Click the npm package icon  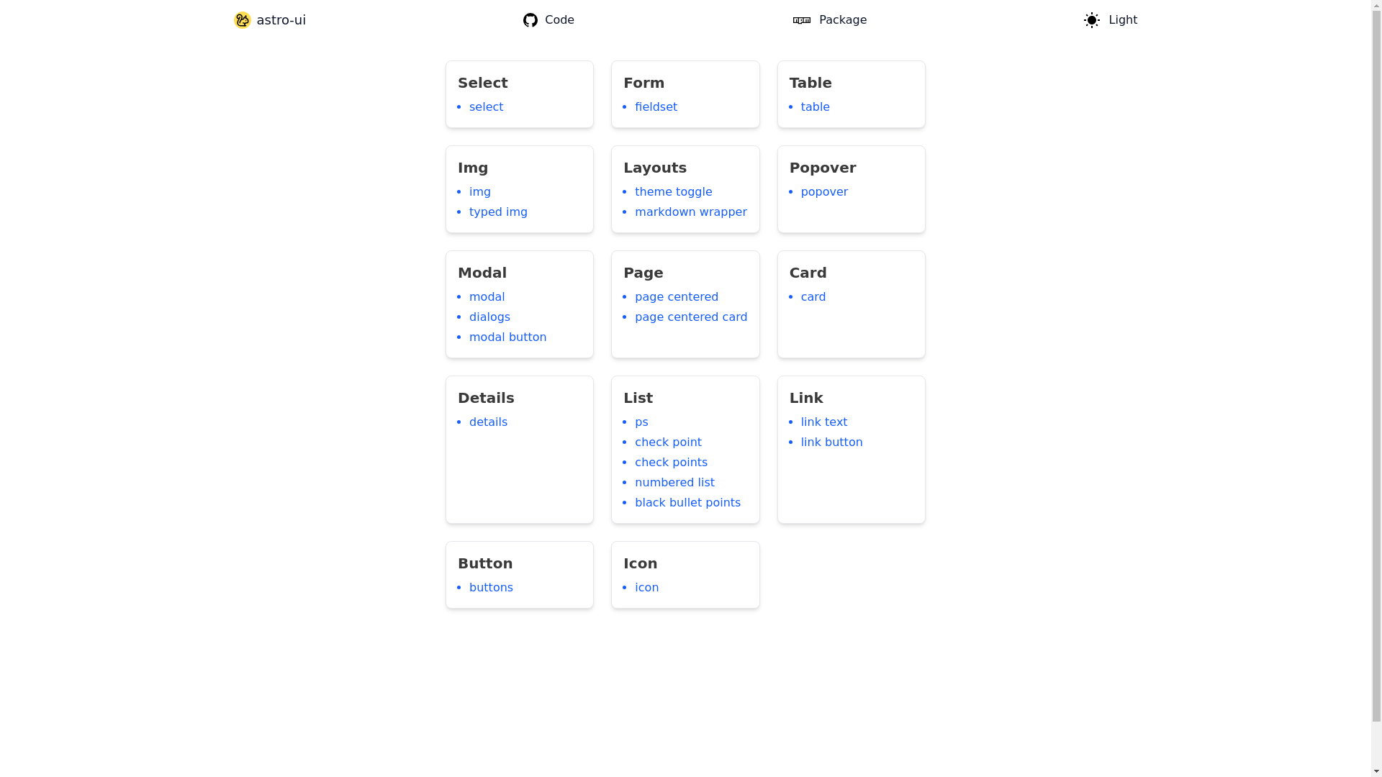[x=802, y=20]
